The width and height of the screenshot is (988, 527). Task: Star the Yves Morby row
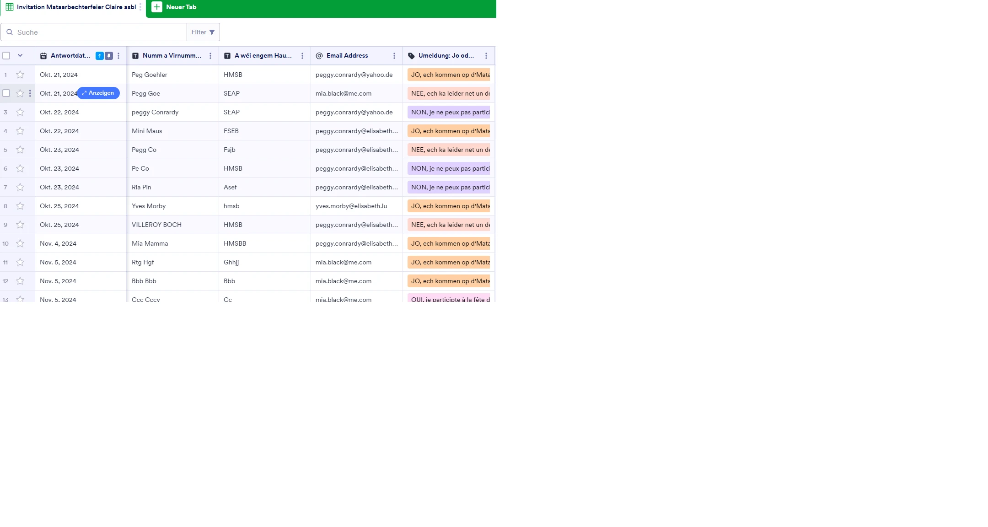20,206
